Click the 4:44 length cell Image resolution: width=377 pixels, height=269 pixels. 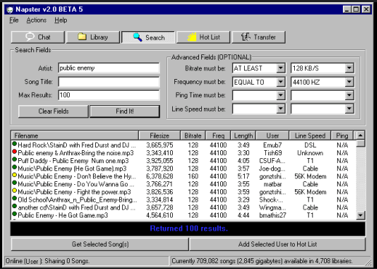click(x=243, y=215)
